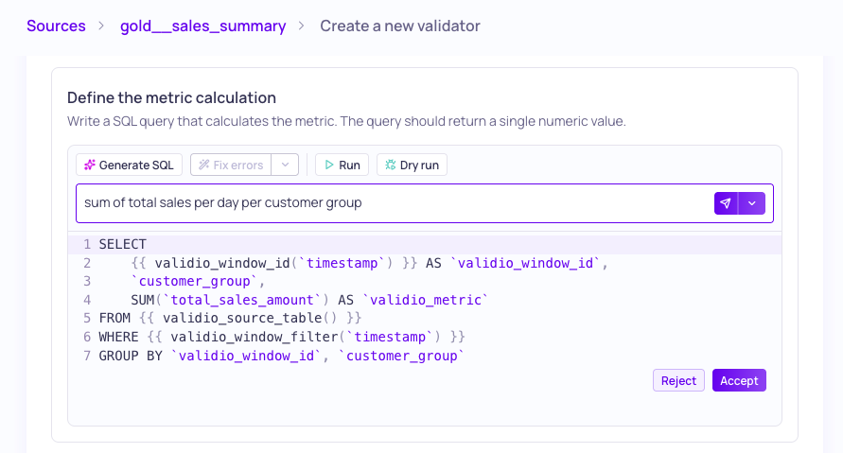The height and width of the screenshot is (453, 843).
Task: Focus the SQL prompt input field
Action: point(395,203)
